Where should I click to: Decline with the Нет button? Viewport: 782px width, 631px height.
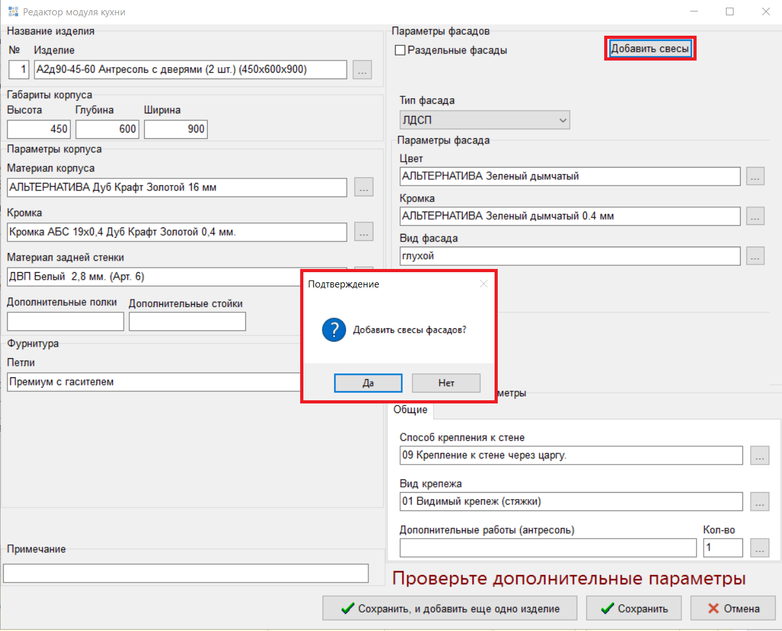pyautogui.click(x=446, y=383)
